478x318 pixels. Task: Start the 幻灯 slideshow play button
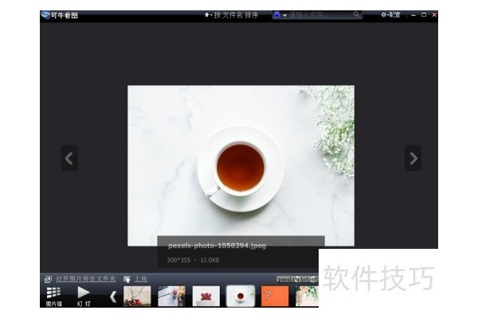coord(84,297)
